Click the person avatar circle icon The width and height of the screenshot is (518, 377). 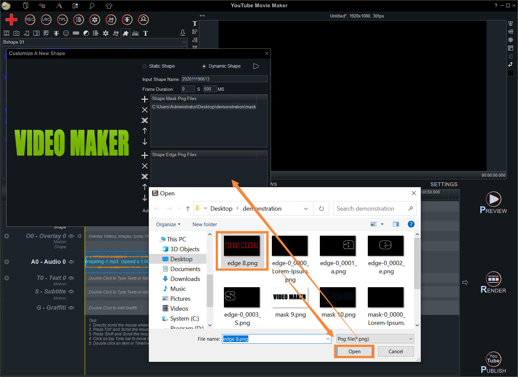[143, 19]
